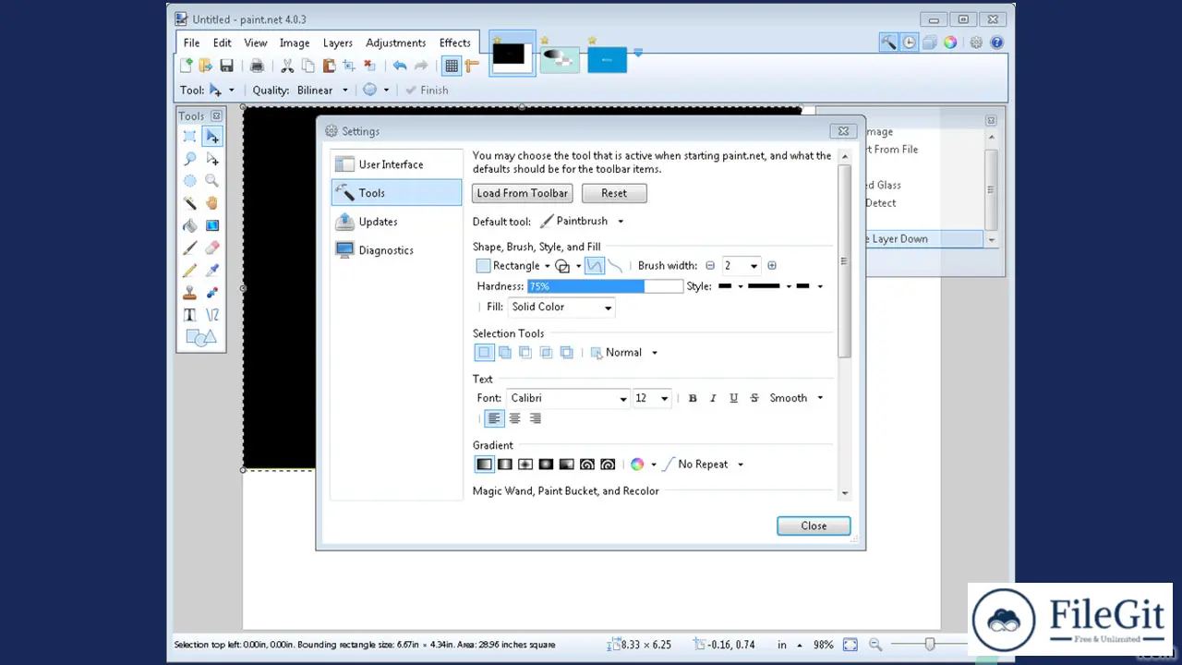This screenshot has width=1182, height=665.
Task: Click the Help question mark icon
Action: pyautogui.click(x=996, y=42)
